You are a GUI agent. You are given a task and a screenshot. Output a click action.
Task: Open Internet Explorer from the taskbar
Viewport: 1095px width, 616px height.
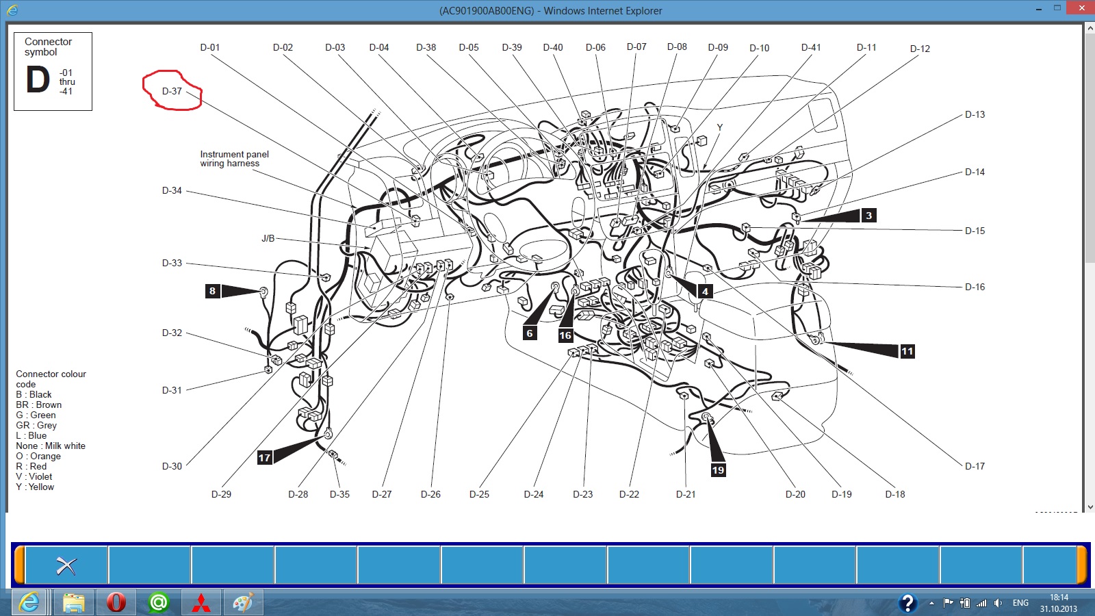[29, 602]
